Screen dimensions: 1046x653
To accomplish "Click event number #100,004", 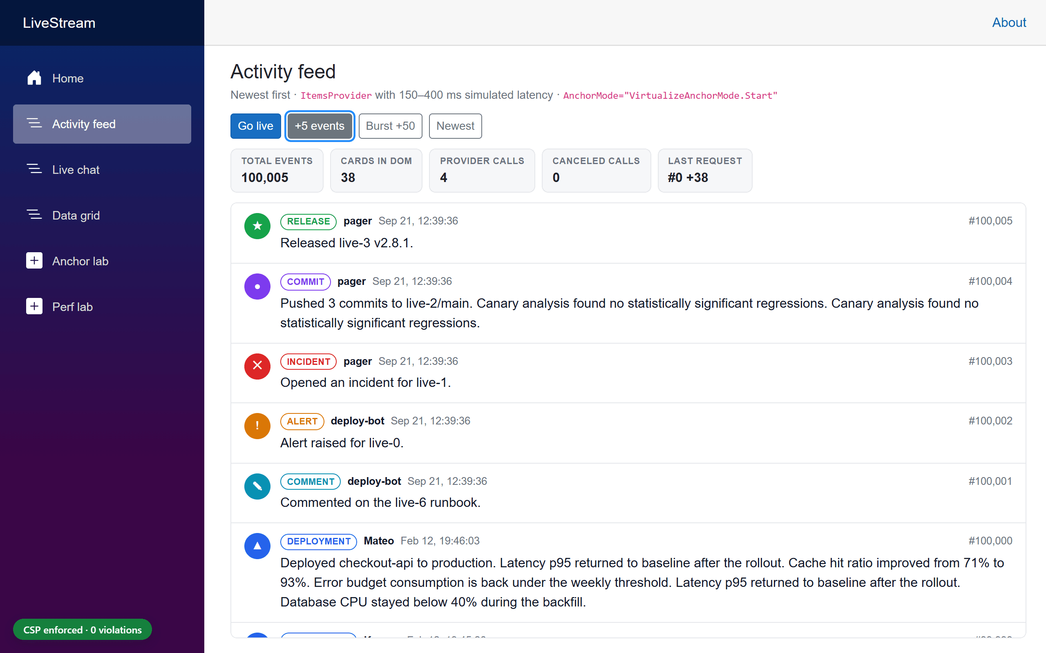I will click(x=990, y=282).
